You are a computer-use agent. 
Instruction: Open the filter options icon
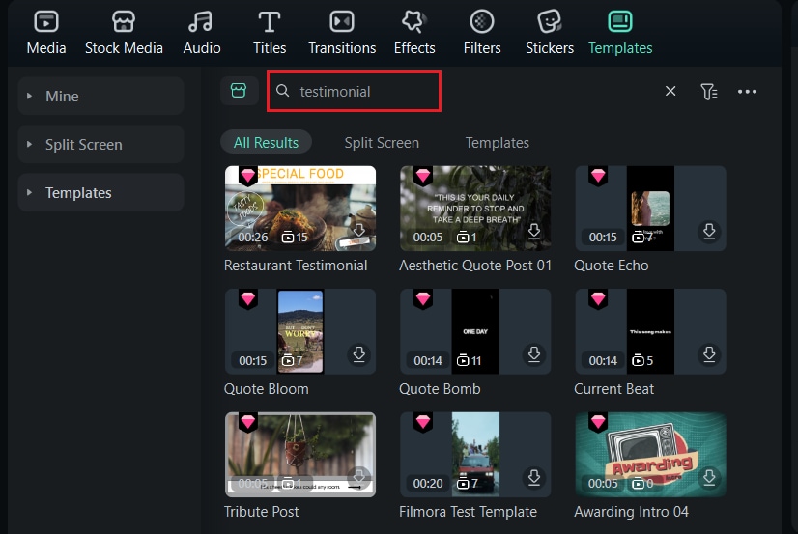click(x=709, y=92)
